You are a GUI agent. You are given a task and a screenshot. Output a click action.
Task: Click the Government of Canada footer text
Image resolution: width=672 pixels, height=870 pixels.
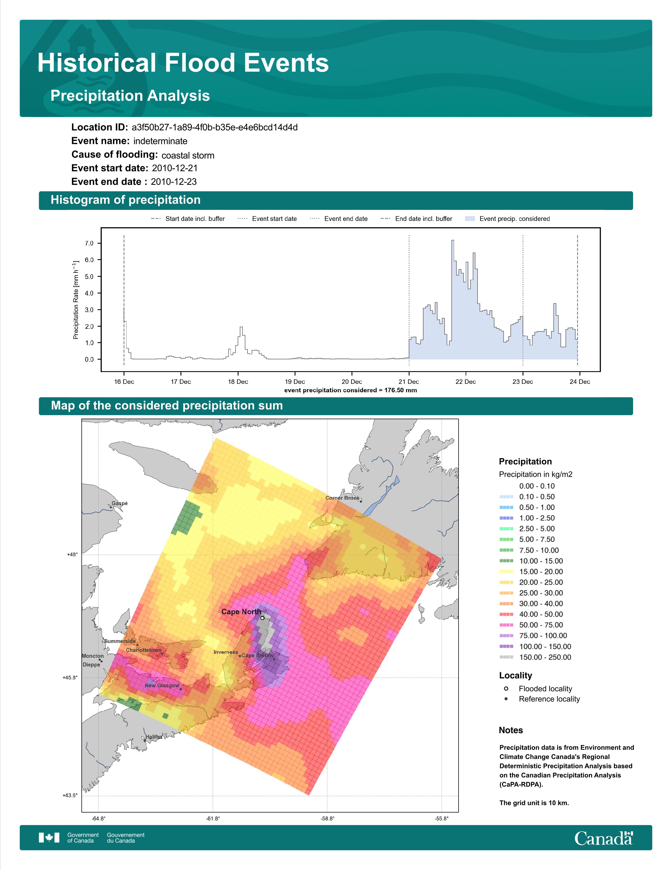83,838
